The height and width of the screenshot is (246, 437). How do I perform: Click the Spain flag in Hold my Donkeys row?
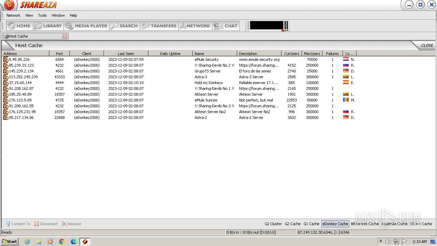point(346,83)
